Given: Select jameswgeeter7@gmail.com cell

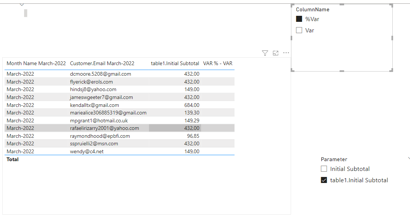Looking at the screenshot, I should (101, 97).
